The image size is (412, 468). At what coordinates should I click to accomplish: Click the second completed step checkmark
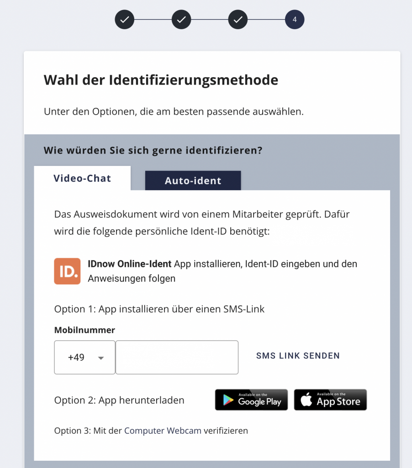click(181, 20)
